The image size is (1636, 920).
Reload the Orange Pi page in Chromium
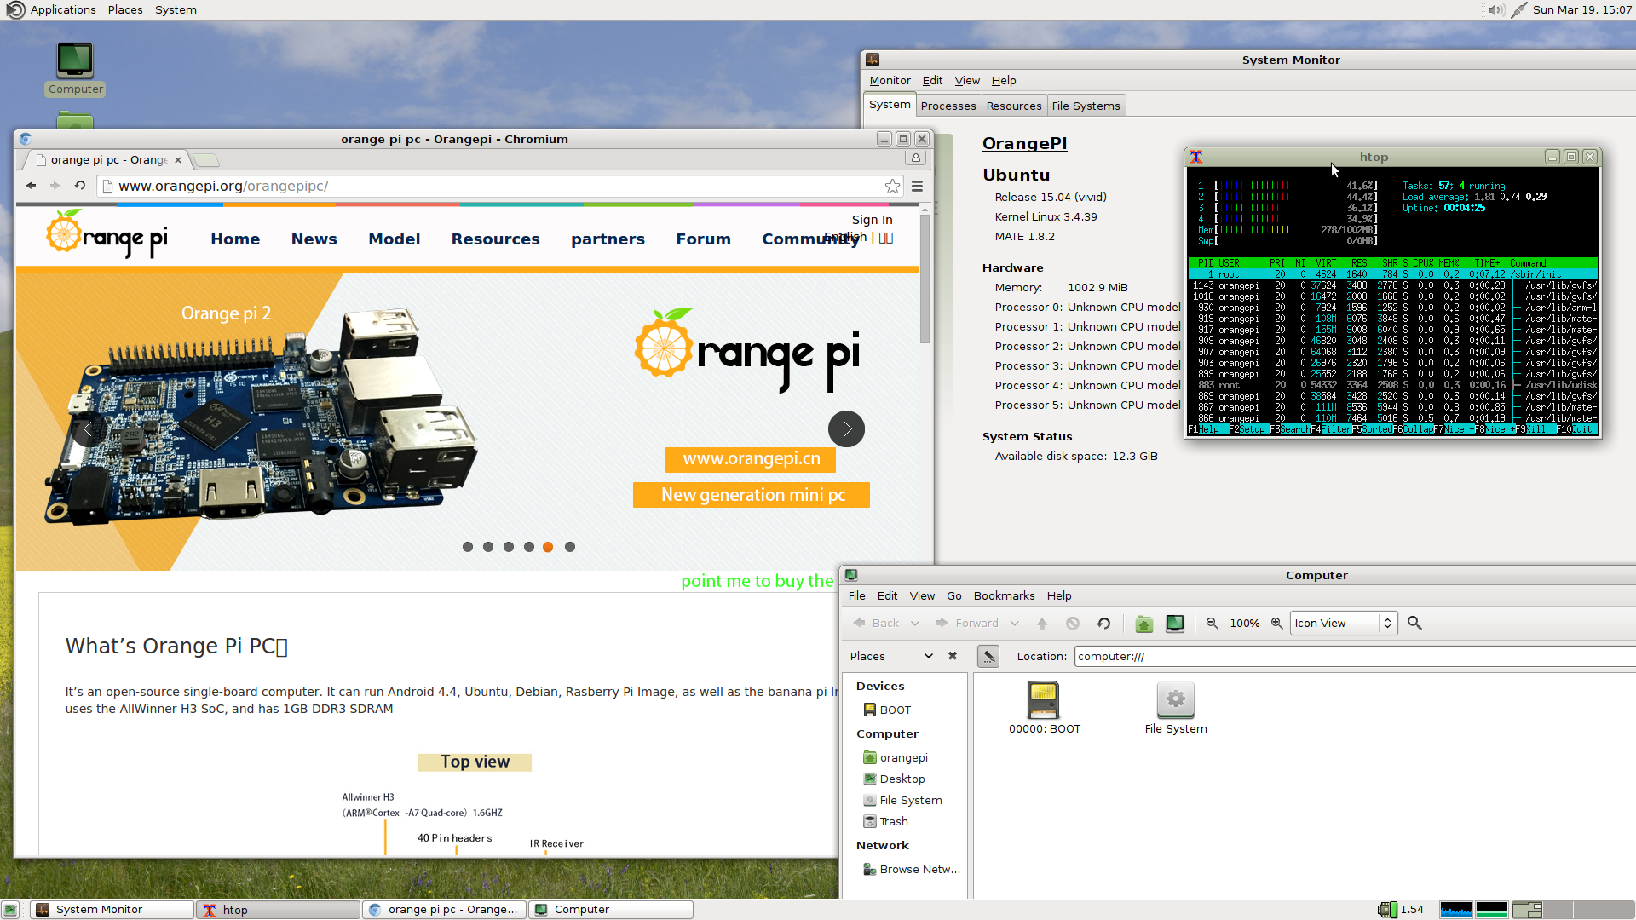point(80,186)
